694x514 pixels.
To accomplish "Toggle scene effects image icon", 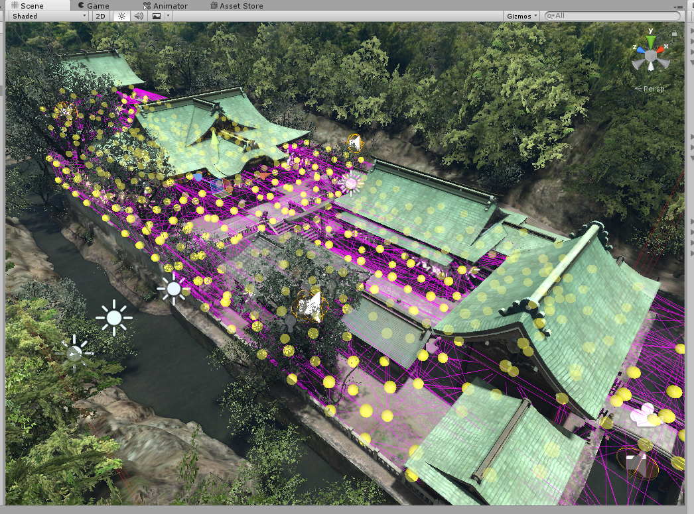I will 157,16.
